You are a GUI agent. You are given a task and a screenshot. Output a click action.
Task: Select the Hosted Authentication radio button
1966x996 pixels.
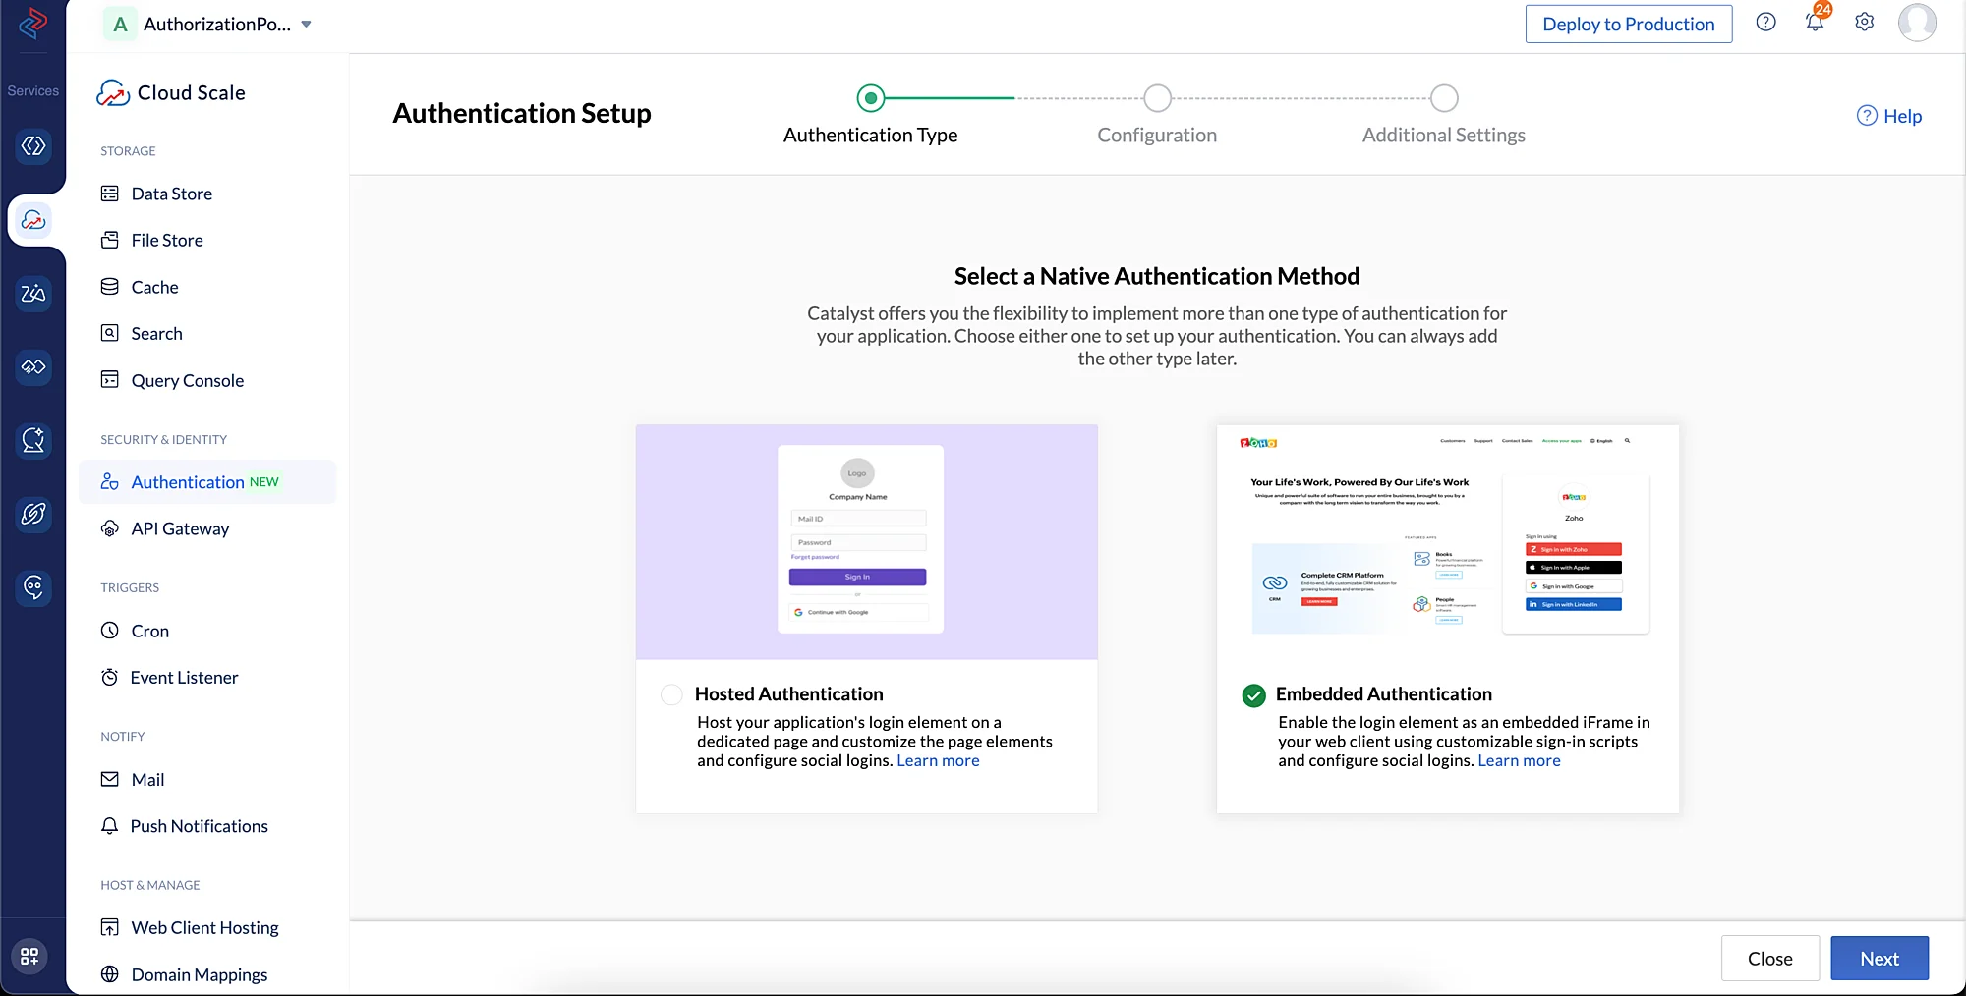point(671,694)
